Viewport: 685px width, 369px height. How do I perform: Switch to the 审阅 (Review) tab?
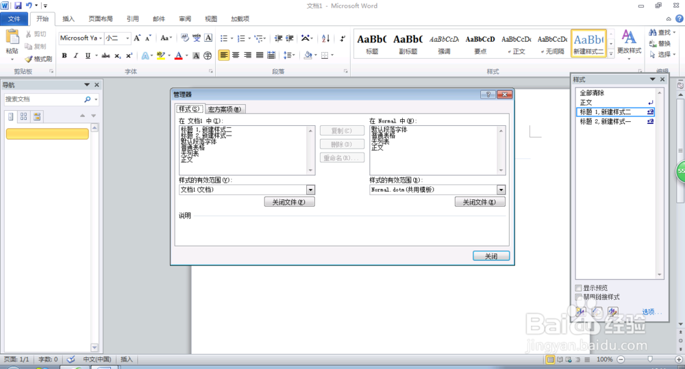[185, 18]
